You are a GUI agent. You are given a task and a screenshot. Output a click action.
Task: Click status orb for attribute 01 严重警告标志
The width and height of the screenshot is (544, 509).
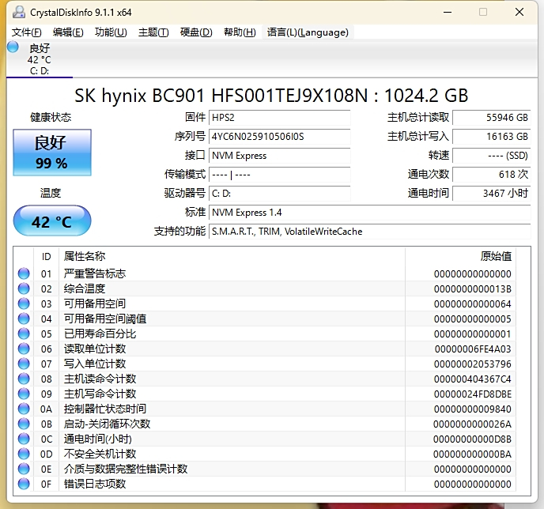click(x=24, y=273)
